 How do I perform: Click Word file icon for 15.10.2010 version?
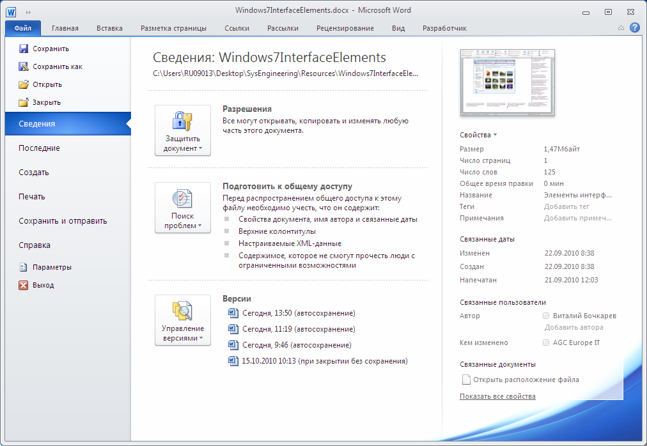[233, 361]
